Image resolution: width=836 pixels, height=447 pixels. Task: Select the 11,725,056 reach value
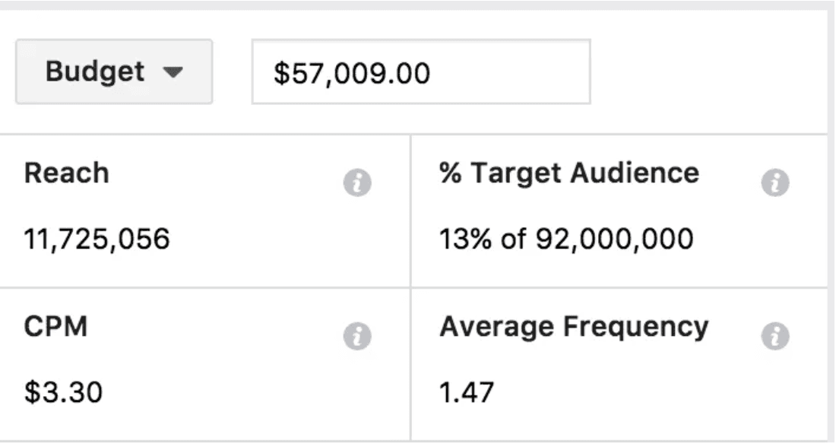point(97,239)
